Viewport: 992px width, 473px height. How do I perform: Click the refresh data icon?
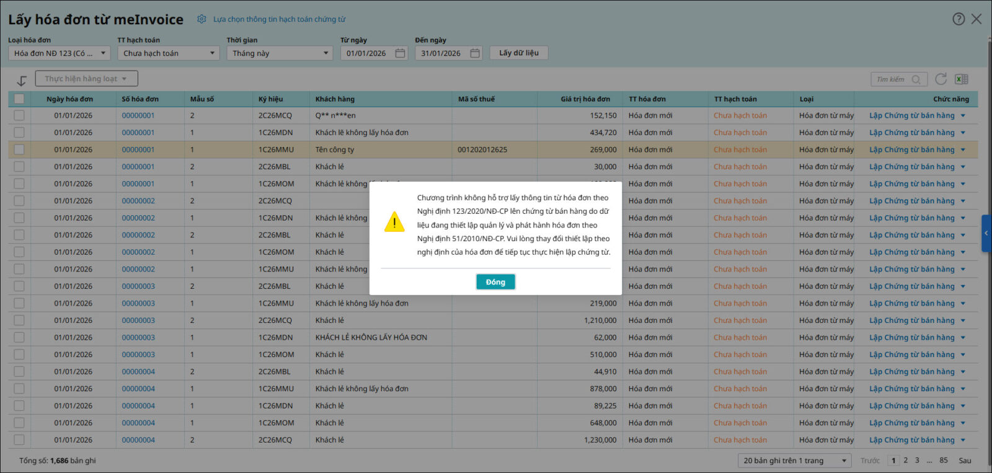941,79
